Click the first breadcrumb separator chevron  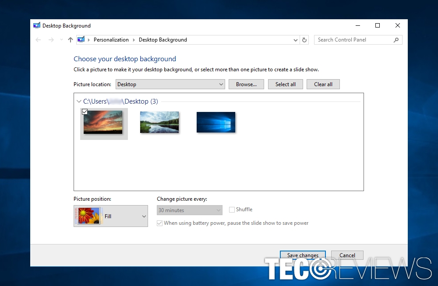pyautogui.click(x=88, y=40)
